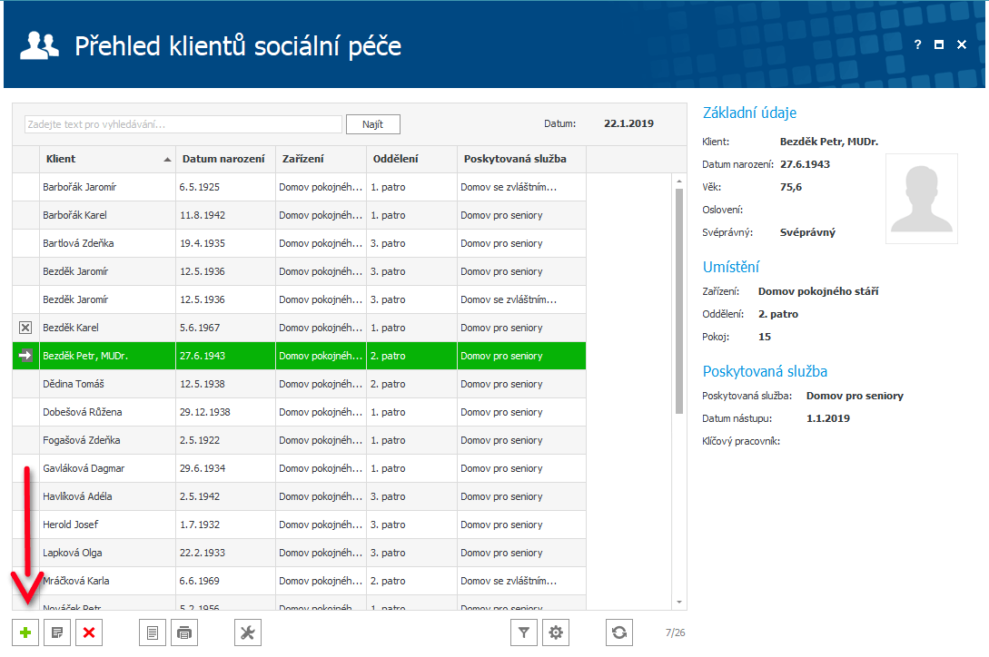Click the green plus add client icon
The width and height of the screenshot is (989, 657).
(x=25, y=632)
